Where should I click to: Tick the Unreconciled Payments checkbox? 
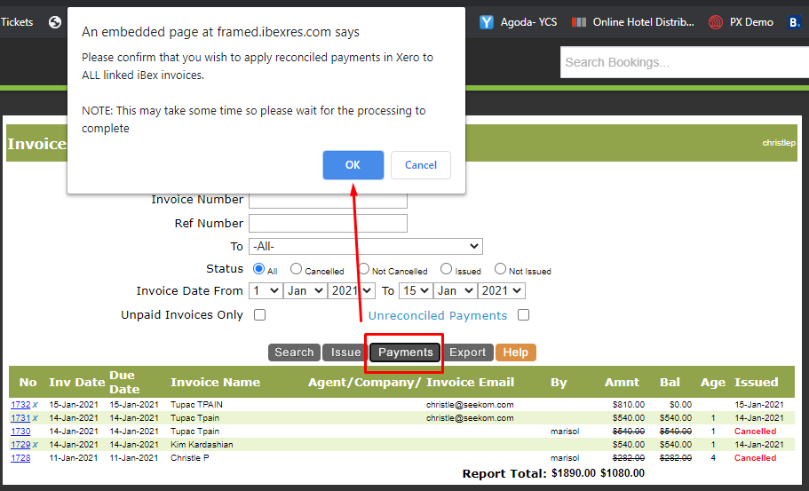524,315
